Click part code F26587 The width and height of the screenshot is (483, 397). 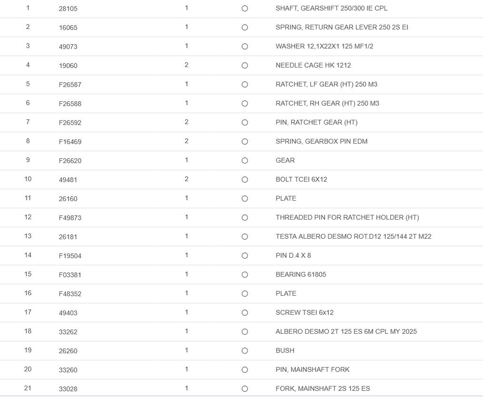coord(70,84)
